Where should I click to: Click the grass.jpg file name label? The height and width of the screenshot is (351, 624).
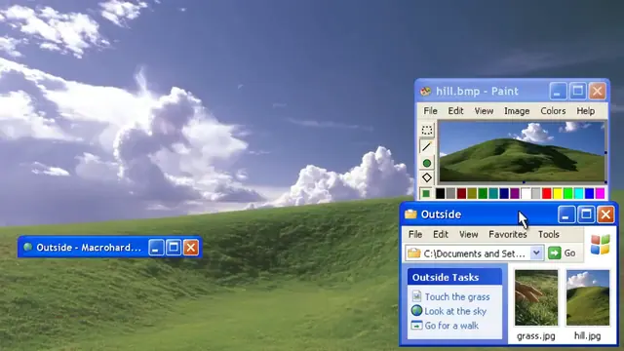pos(536,336)
